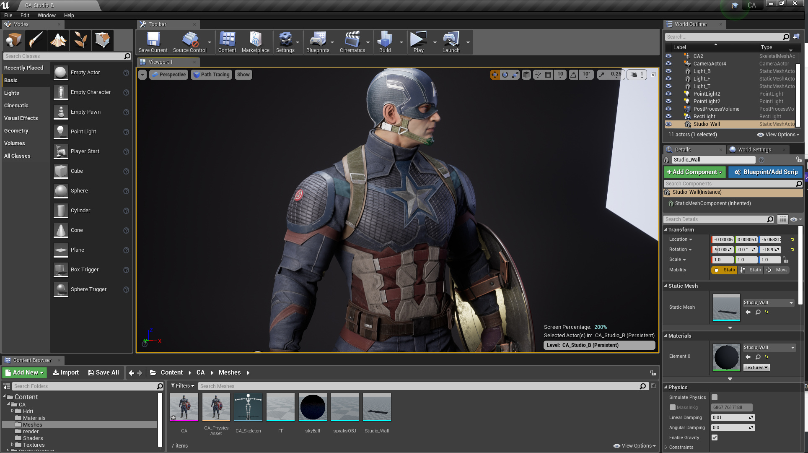808x453 pixels.
Task: Expand the Hdri folder in the tree
Action: pos(12,411)
